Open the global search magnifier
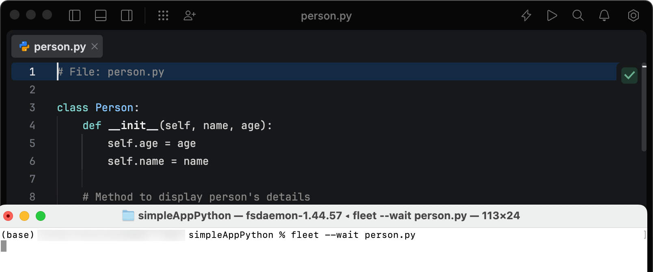This screenshot has height=272, width=653. pyautogui.click(x=578, y=16)
